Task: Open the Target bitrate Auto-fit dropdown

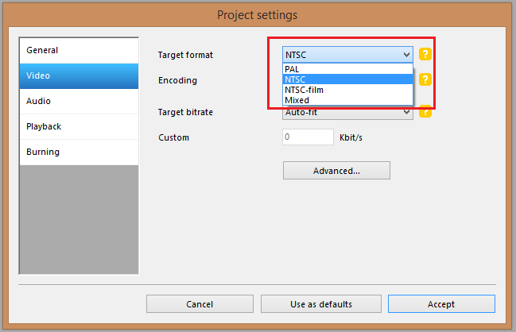Action: click(347, 113)
